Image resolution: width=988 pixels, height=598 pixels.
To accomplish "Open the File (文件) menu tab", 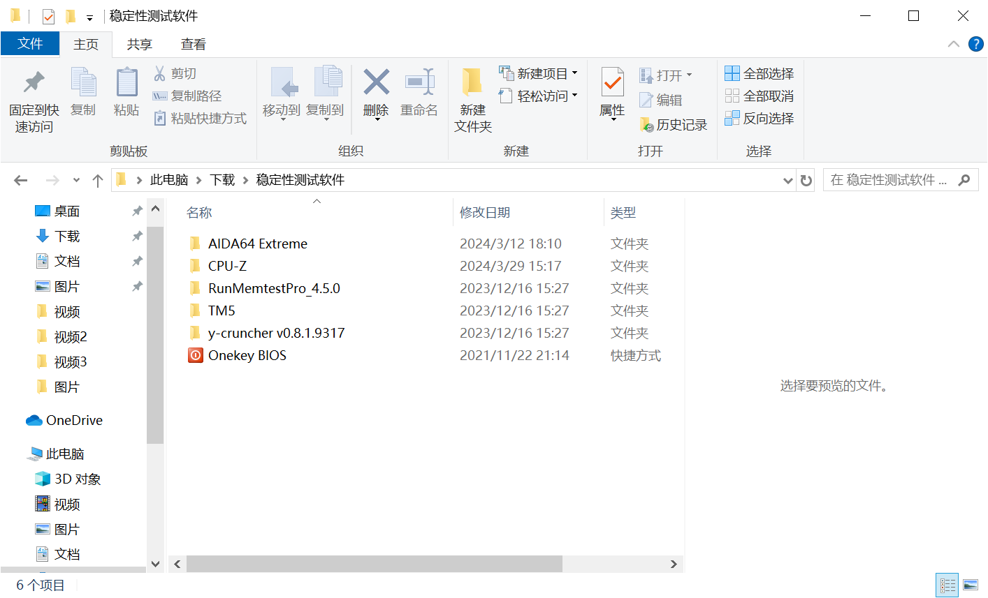I will point(30,43).
